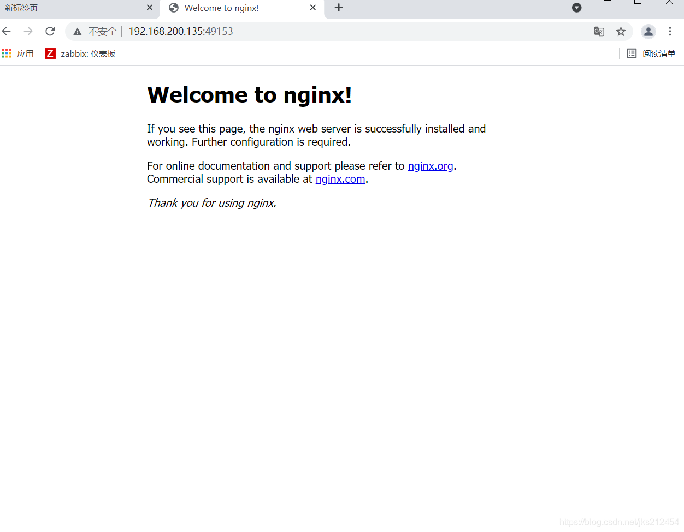The height and width of the screenshot is (532, 684).
Task: Open the not-secure warning site info
Action: coord(78,32)
